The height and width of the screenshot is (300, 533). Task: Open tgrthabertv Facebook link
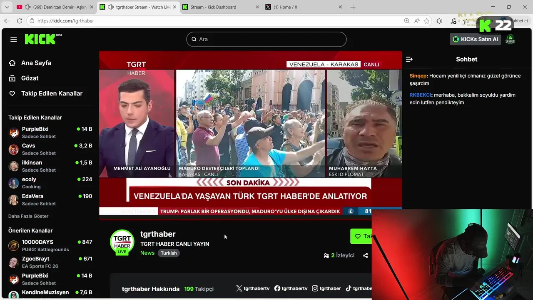coord(291,288)
